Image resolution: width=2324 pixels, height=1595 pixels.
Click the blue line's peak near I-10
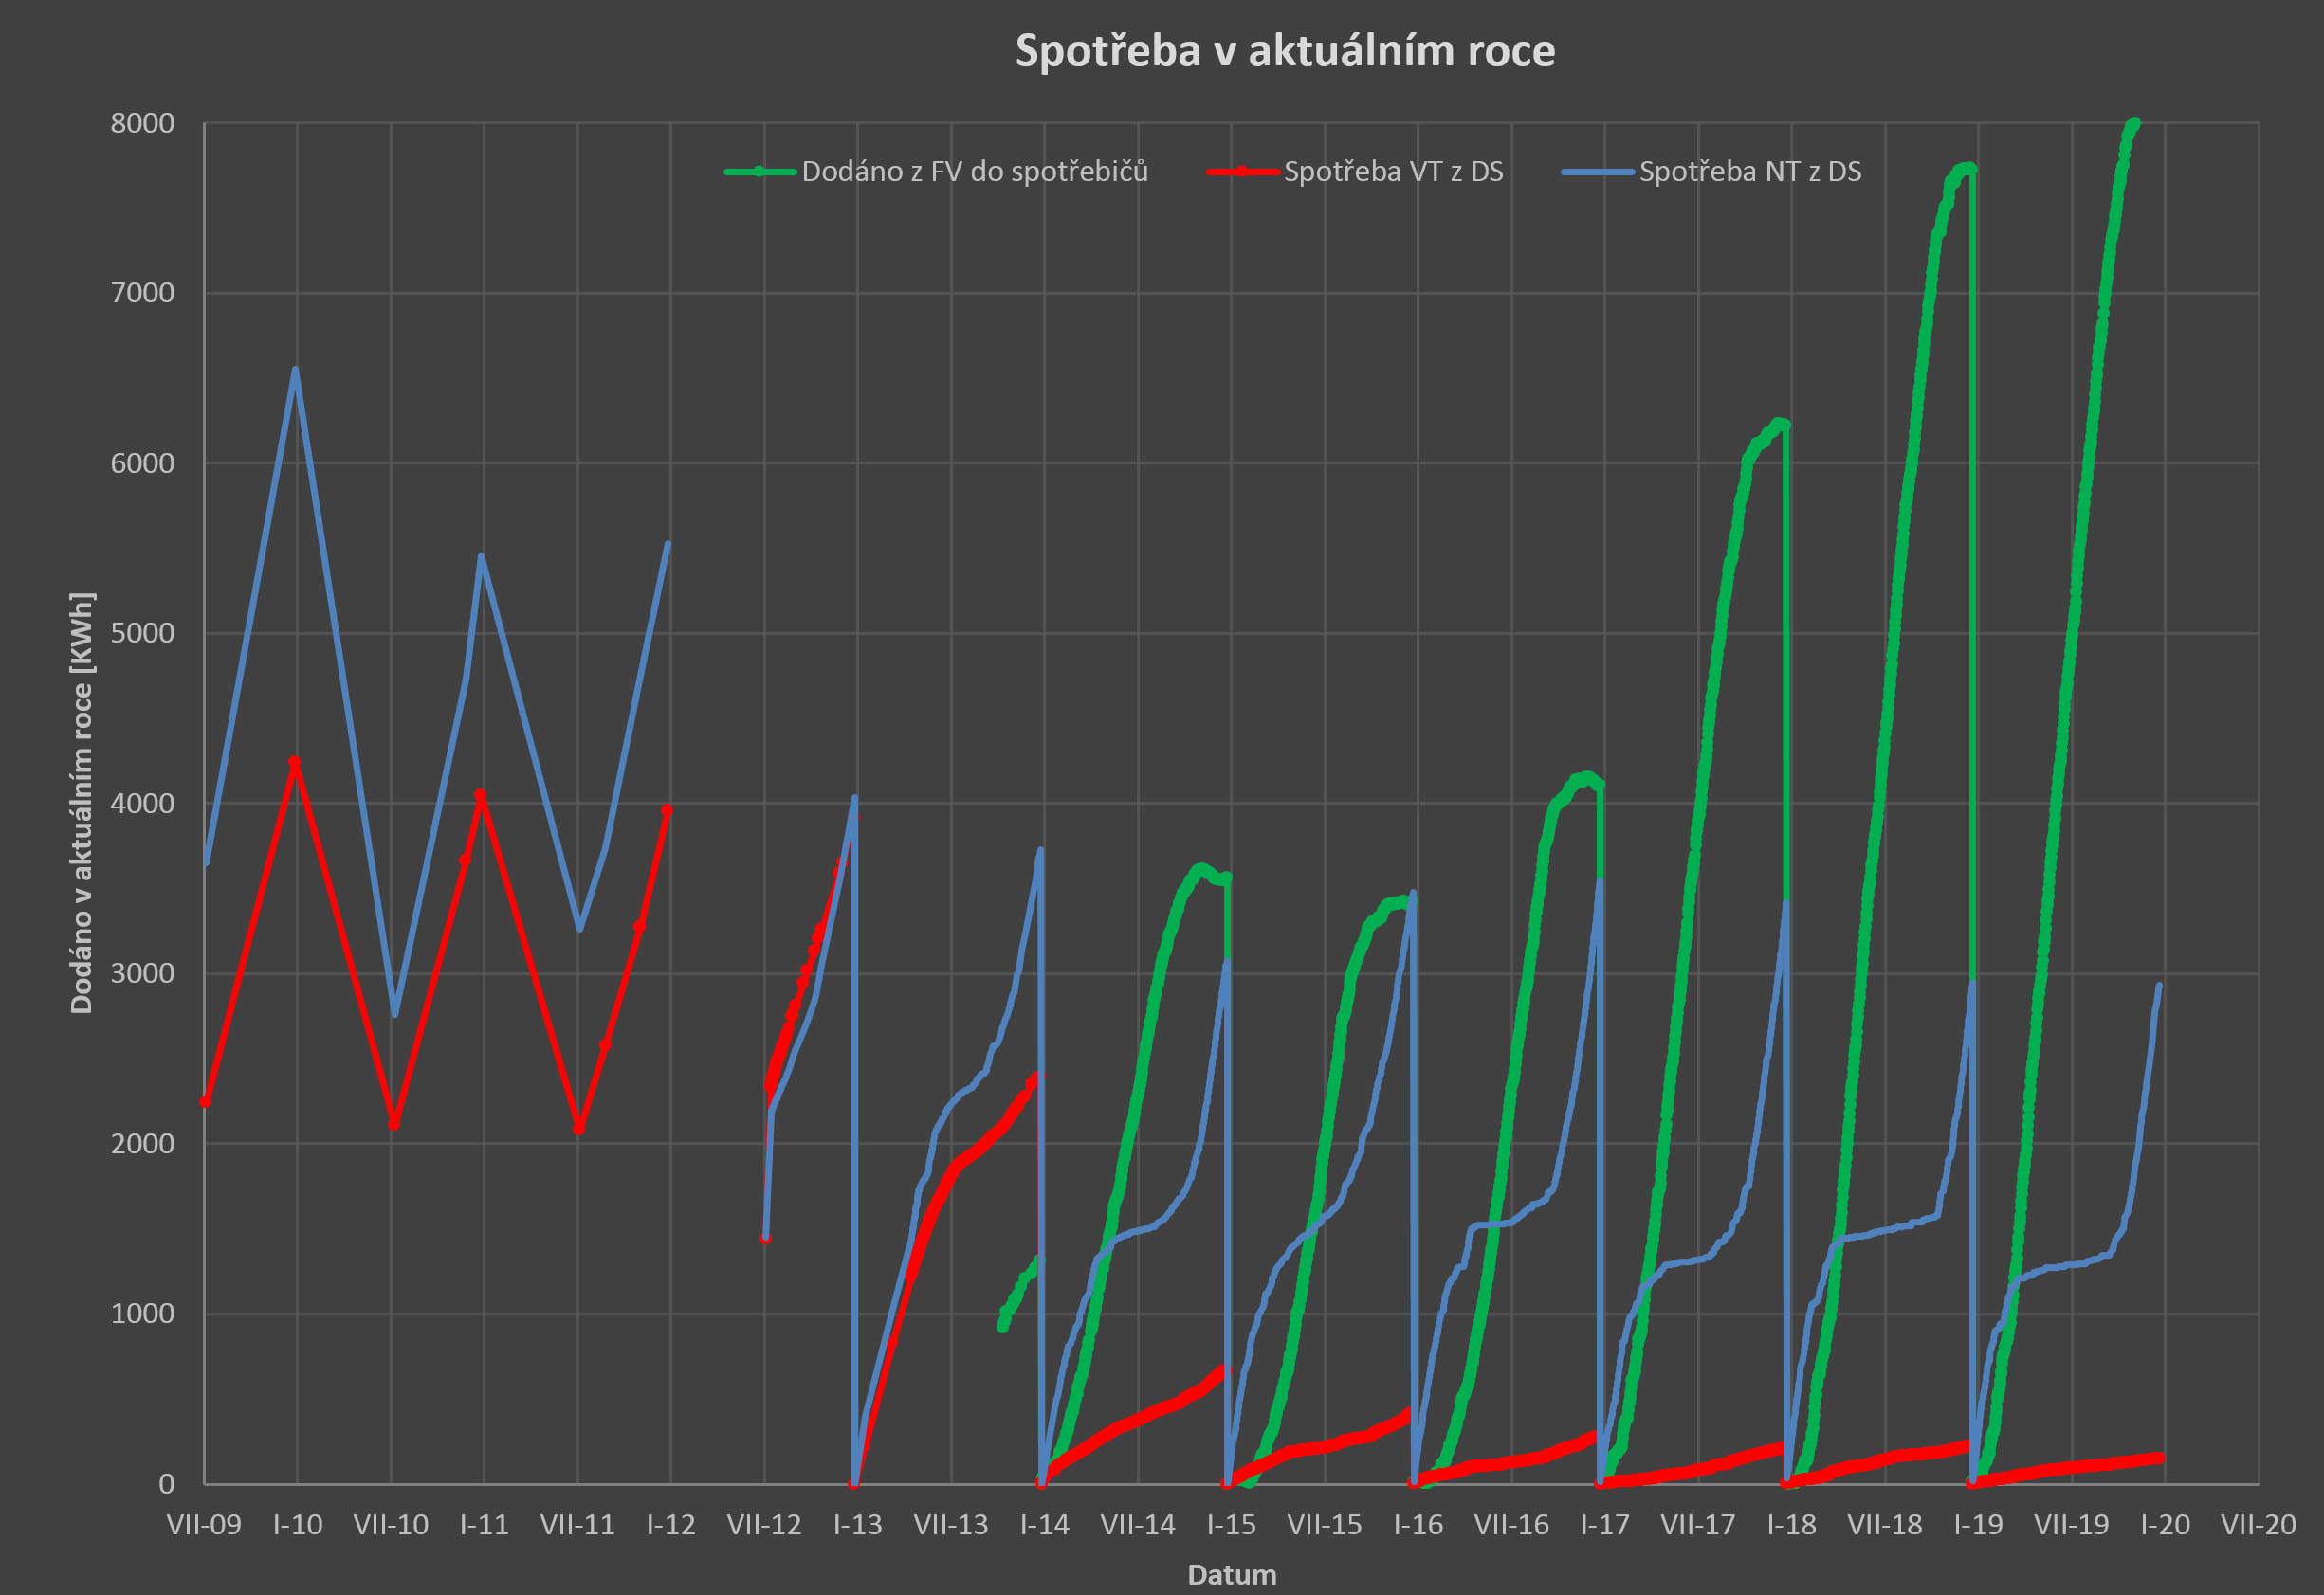(295, 371)
